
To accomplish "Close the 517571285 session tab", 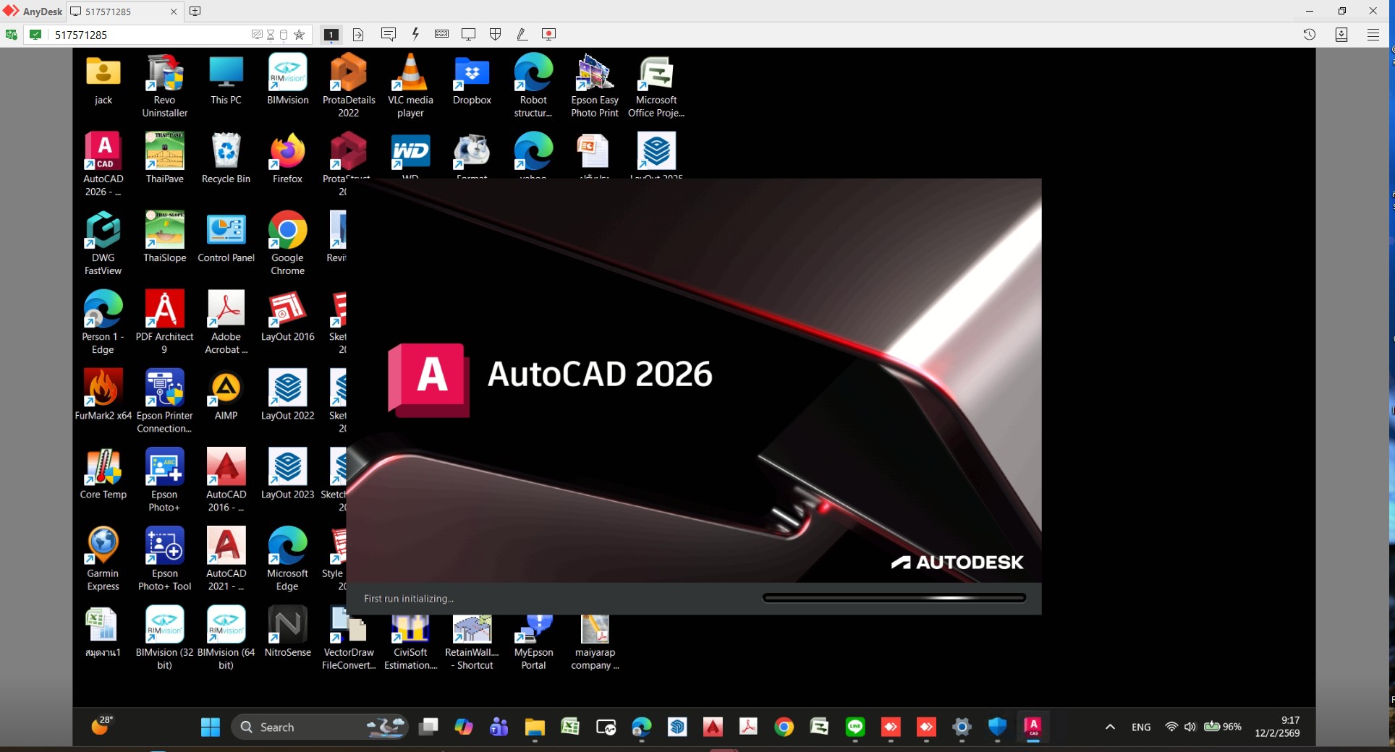I will [x=174, y=12].
